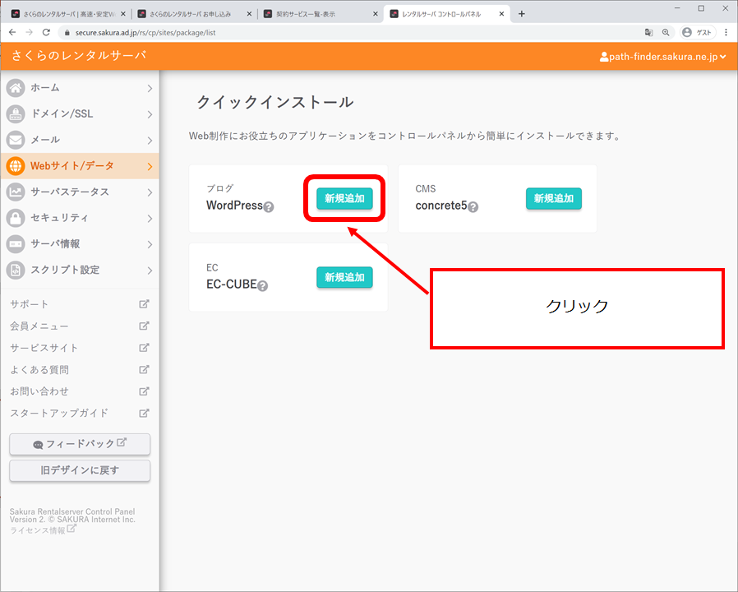
Task: Click the server status chart icon
Action: [16, 192]
